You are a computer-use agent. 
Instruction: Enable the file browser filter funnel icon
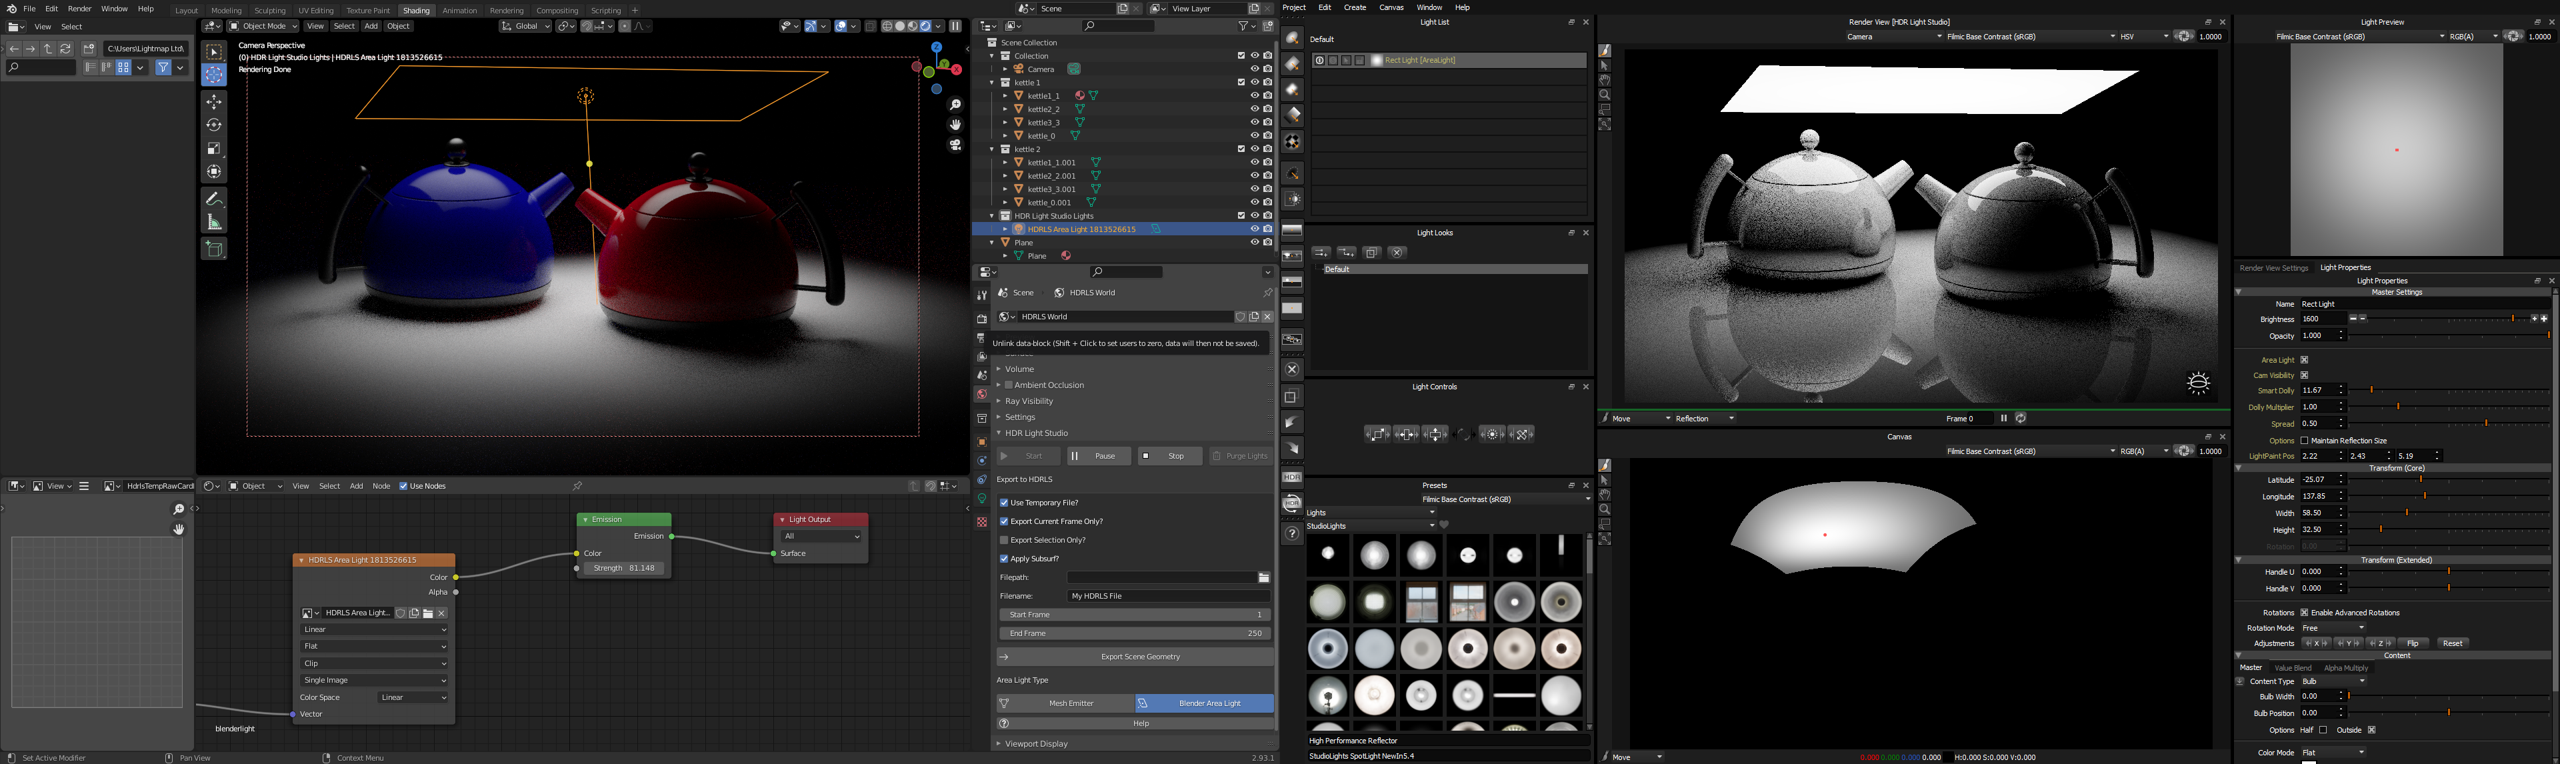[164, 67]
